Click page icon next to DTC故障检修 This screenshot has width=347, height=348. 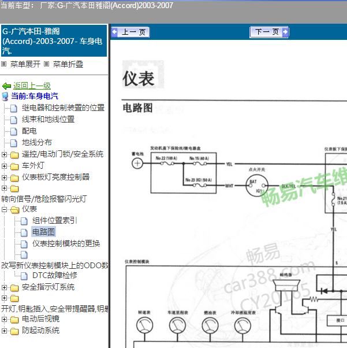tap(24, 276)
